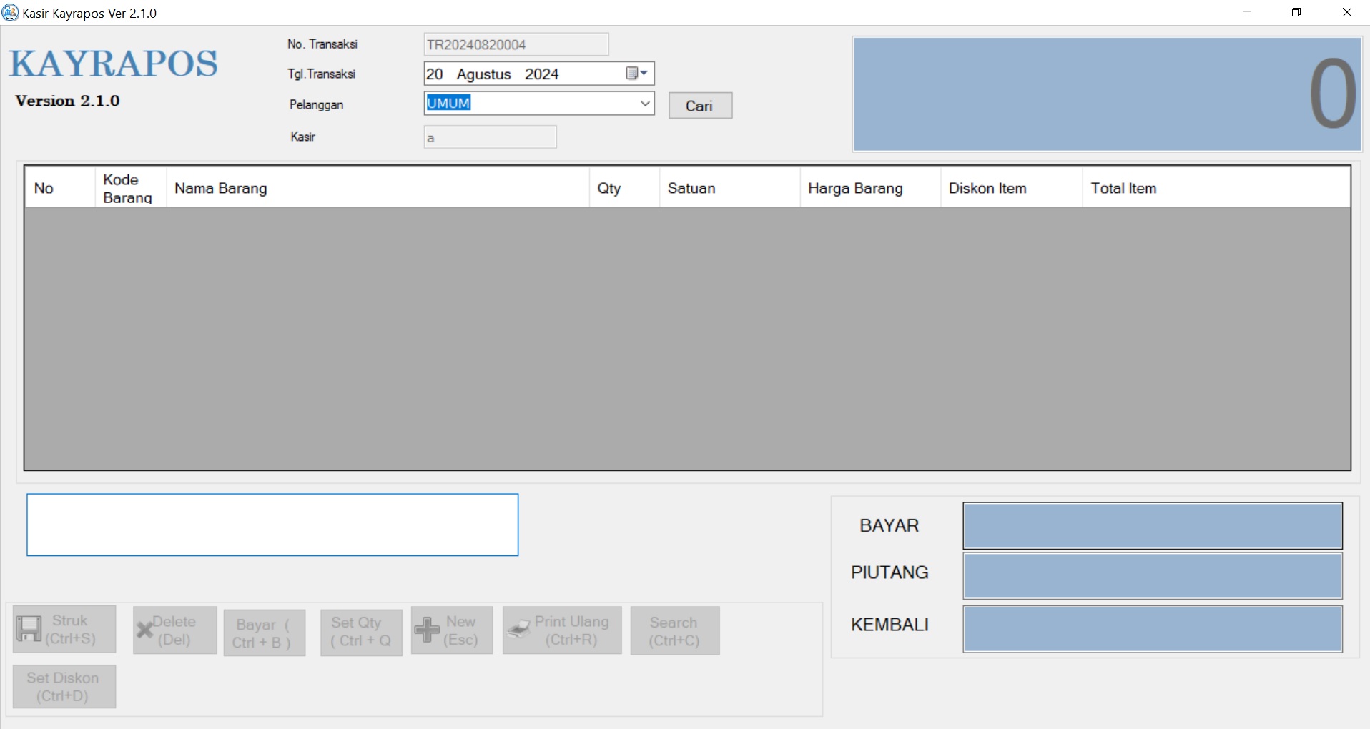Viewport: 1370px width, 729px height.
Task: Click the New plus icon button
Action: (427, 630)
